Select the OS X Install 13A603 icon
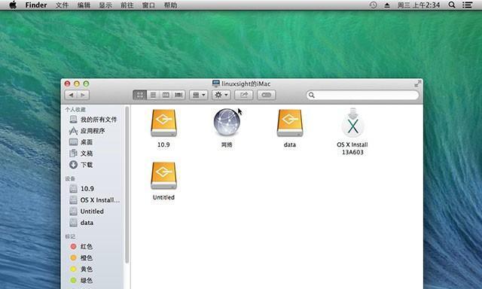The width and height of the screenshot is (482, 289). (x=353, y=122)
